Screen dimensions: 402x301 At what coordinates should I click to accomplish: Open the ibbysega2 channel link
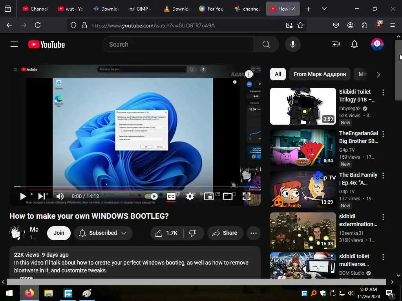(x=350, y=109)
